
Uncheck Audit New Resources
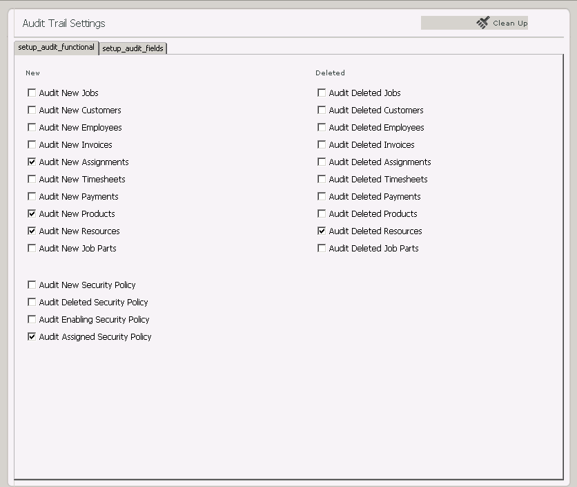pos(32,231)
